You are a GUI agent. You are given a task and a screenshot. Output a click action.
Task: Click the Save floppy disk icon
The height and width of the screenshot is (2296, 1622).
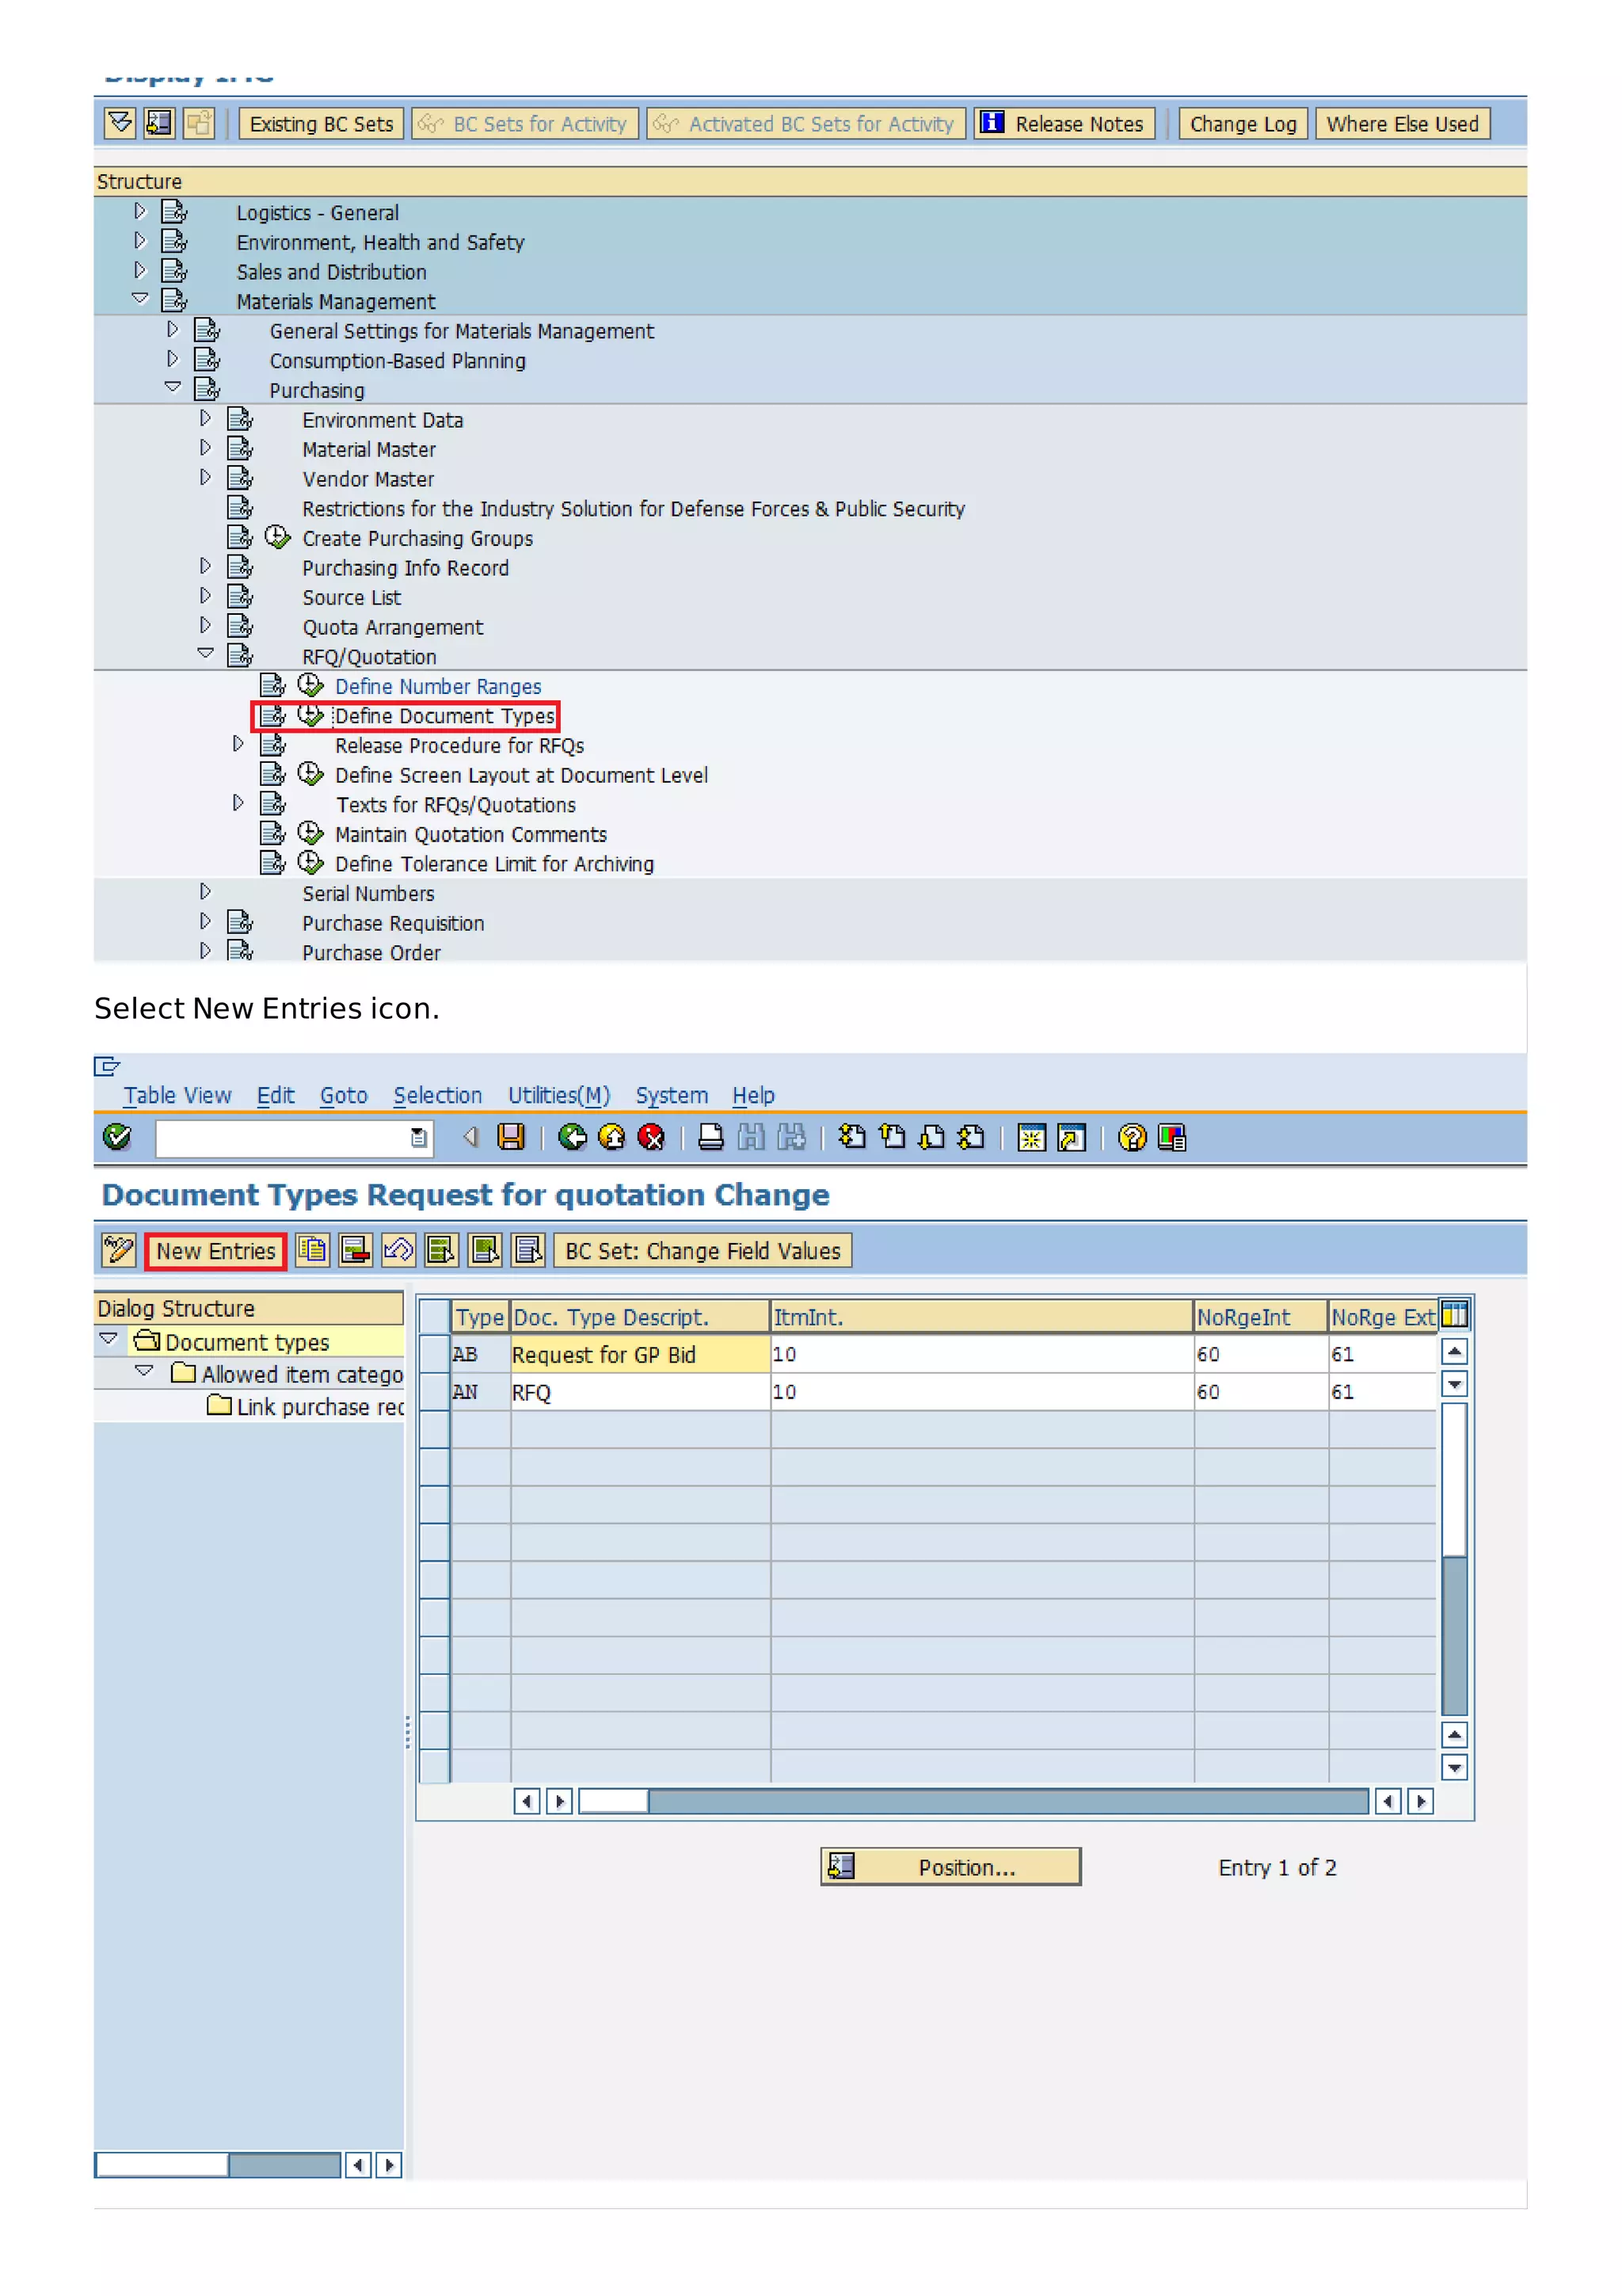pos(511,1137)
